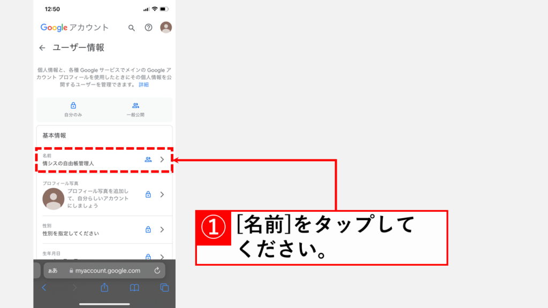Expand the 性別 row chevron

pyautogui.click(x=162, y=229)
